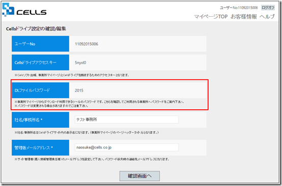This screenshot has width=282, height=186.
Task: Open お客様情報 menu link
Action: (x=244, y=17)
